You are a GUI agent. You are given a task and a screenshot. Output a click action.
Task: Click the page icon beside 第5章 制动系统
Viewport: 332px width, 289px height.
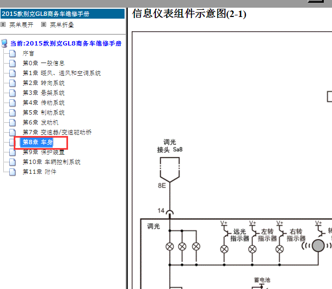[x=13, y=113]
